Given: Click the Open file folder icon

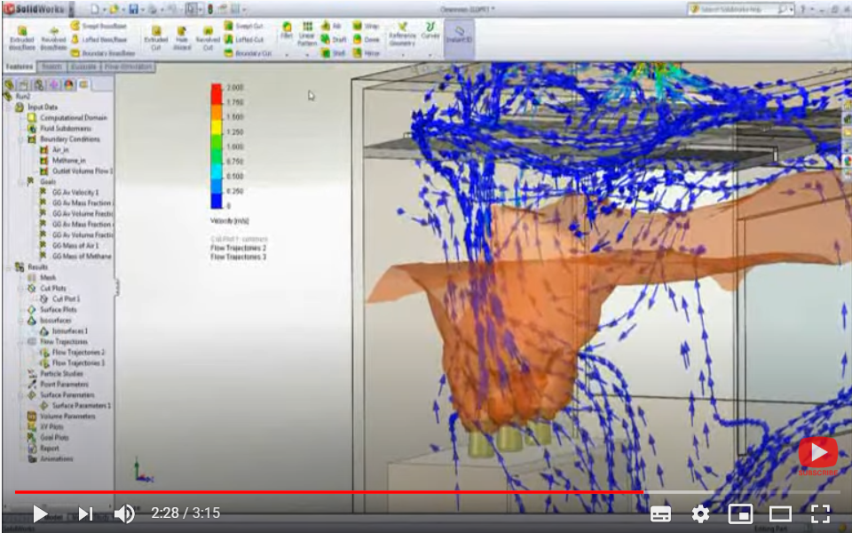Looking at the screenshot, I should click(x=114, y=9).
